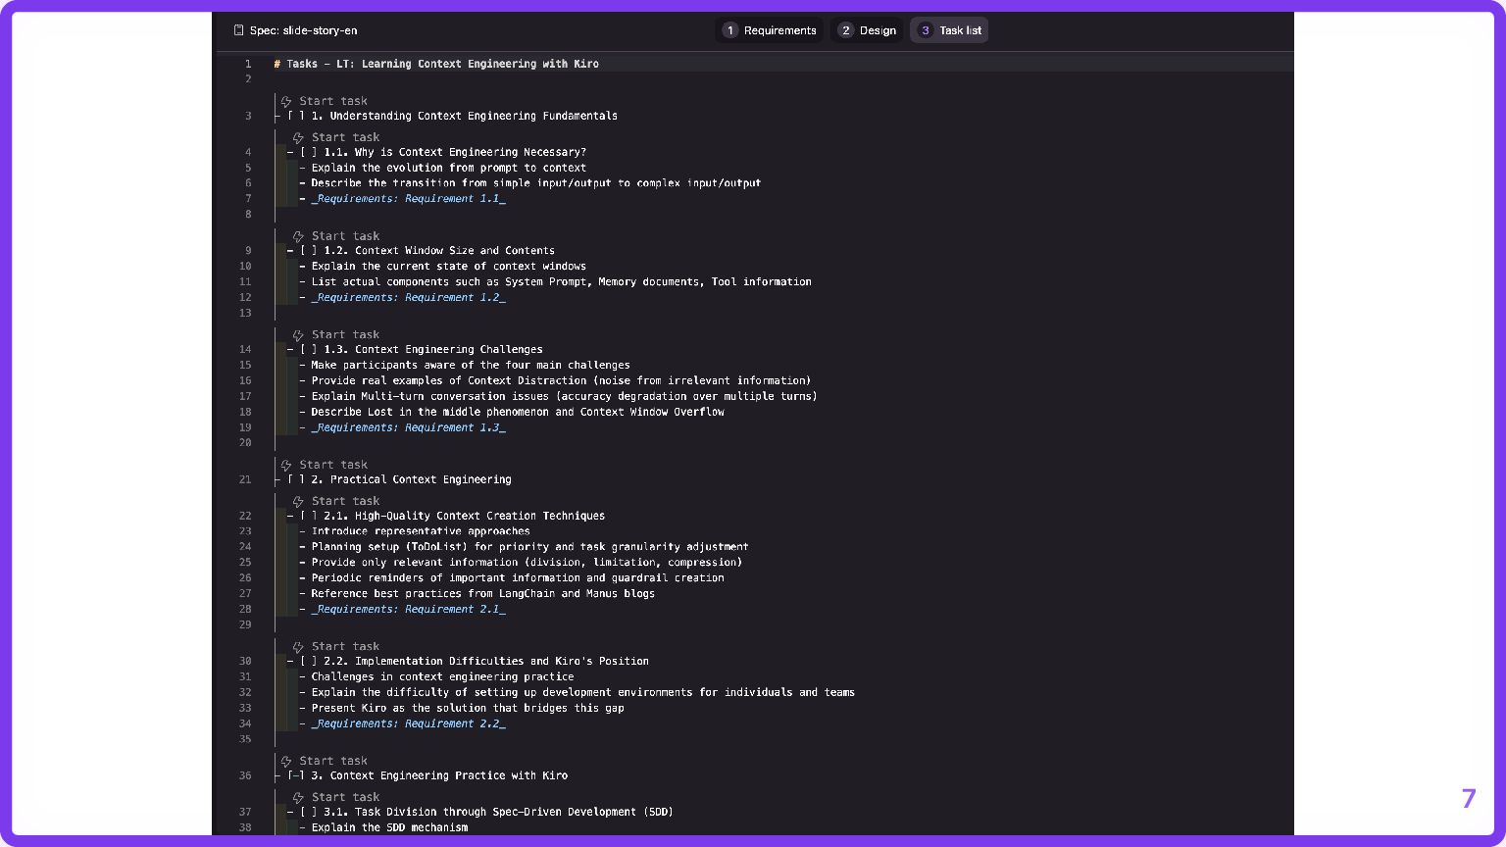
Task: Click line 'Describe Lost in the middle phenomenon'
Action: (x=518, y=412)
